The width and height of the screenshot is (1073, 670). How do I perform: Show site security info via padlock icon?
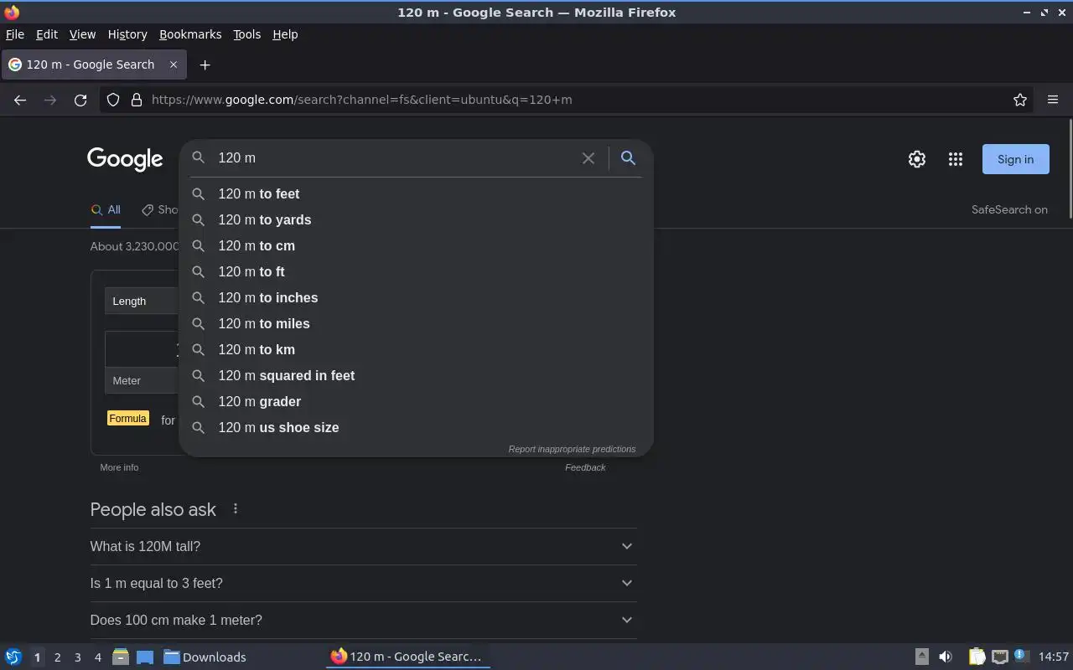click(x=137, y=100)
